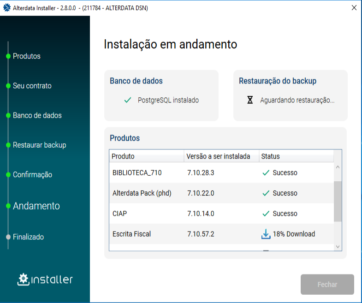Screen dimensions: 362x303
Task: Click the Versão a ser instalada column header
Action: [221, 156]
